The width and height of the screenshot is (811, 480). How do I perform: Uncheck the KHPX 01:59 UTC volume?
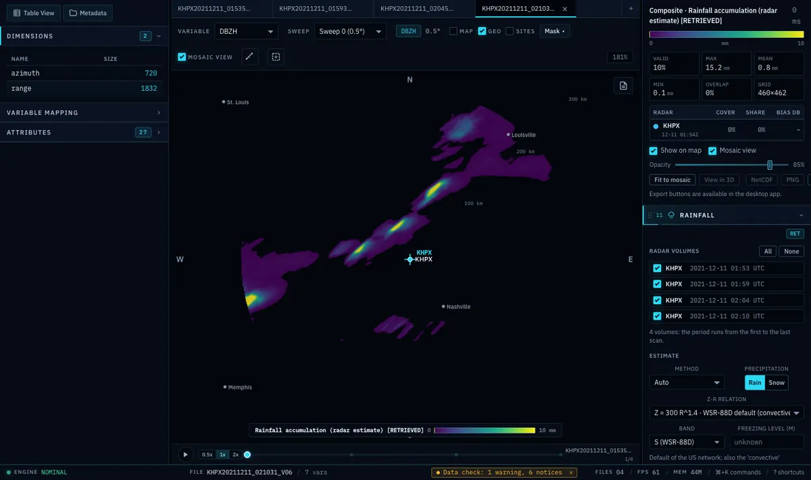tap(657, 284)
